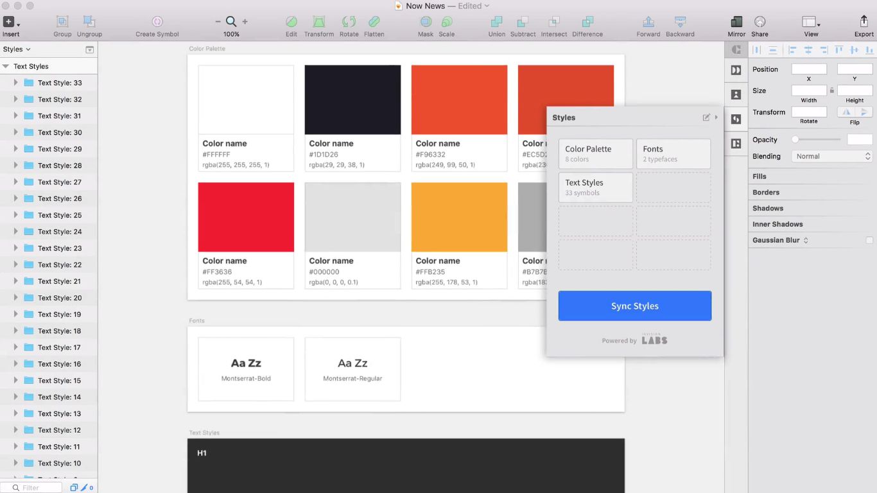Click the Sync Styles button
877x493 pixels.
tap(634, 306)
